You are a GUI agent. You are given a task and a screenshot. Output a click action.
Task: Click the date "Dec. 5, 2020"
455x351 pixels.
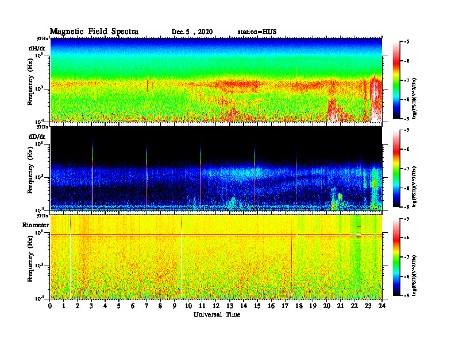192,32
